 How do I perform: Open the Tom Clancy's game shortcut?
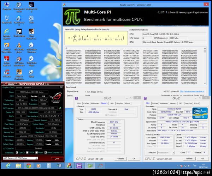pos(31,34)
